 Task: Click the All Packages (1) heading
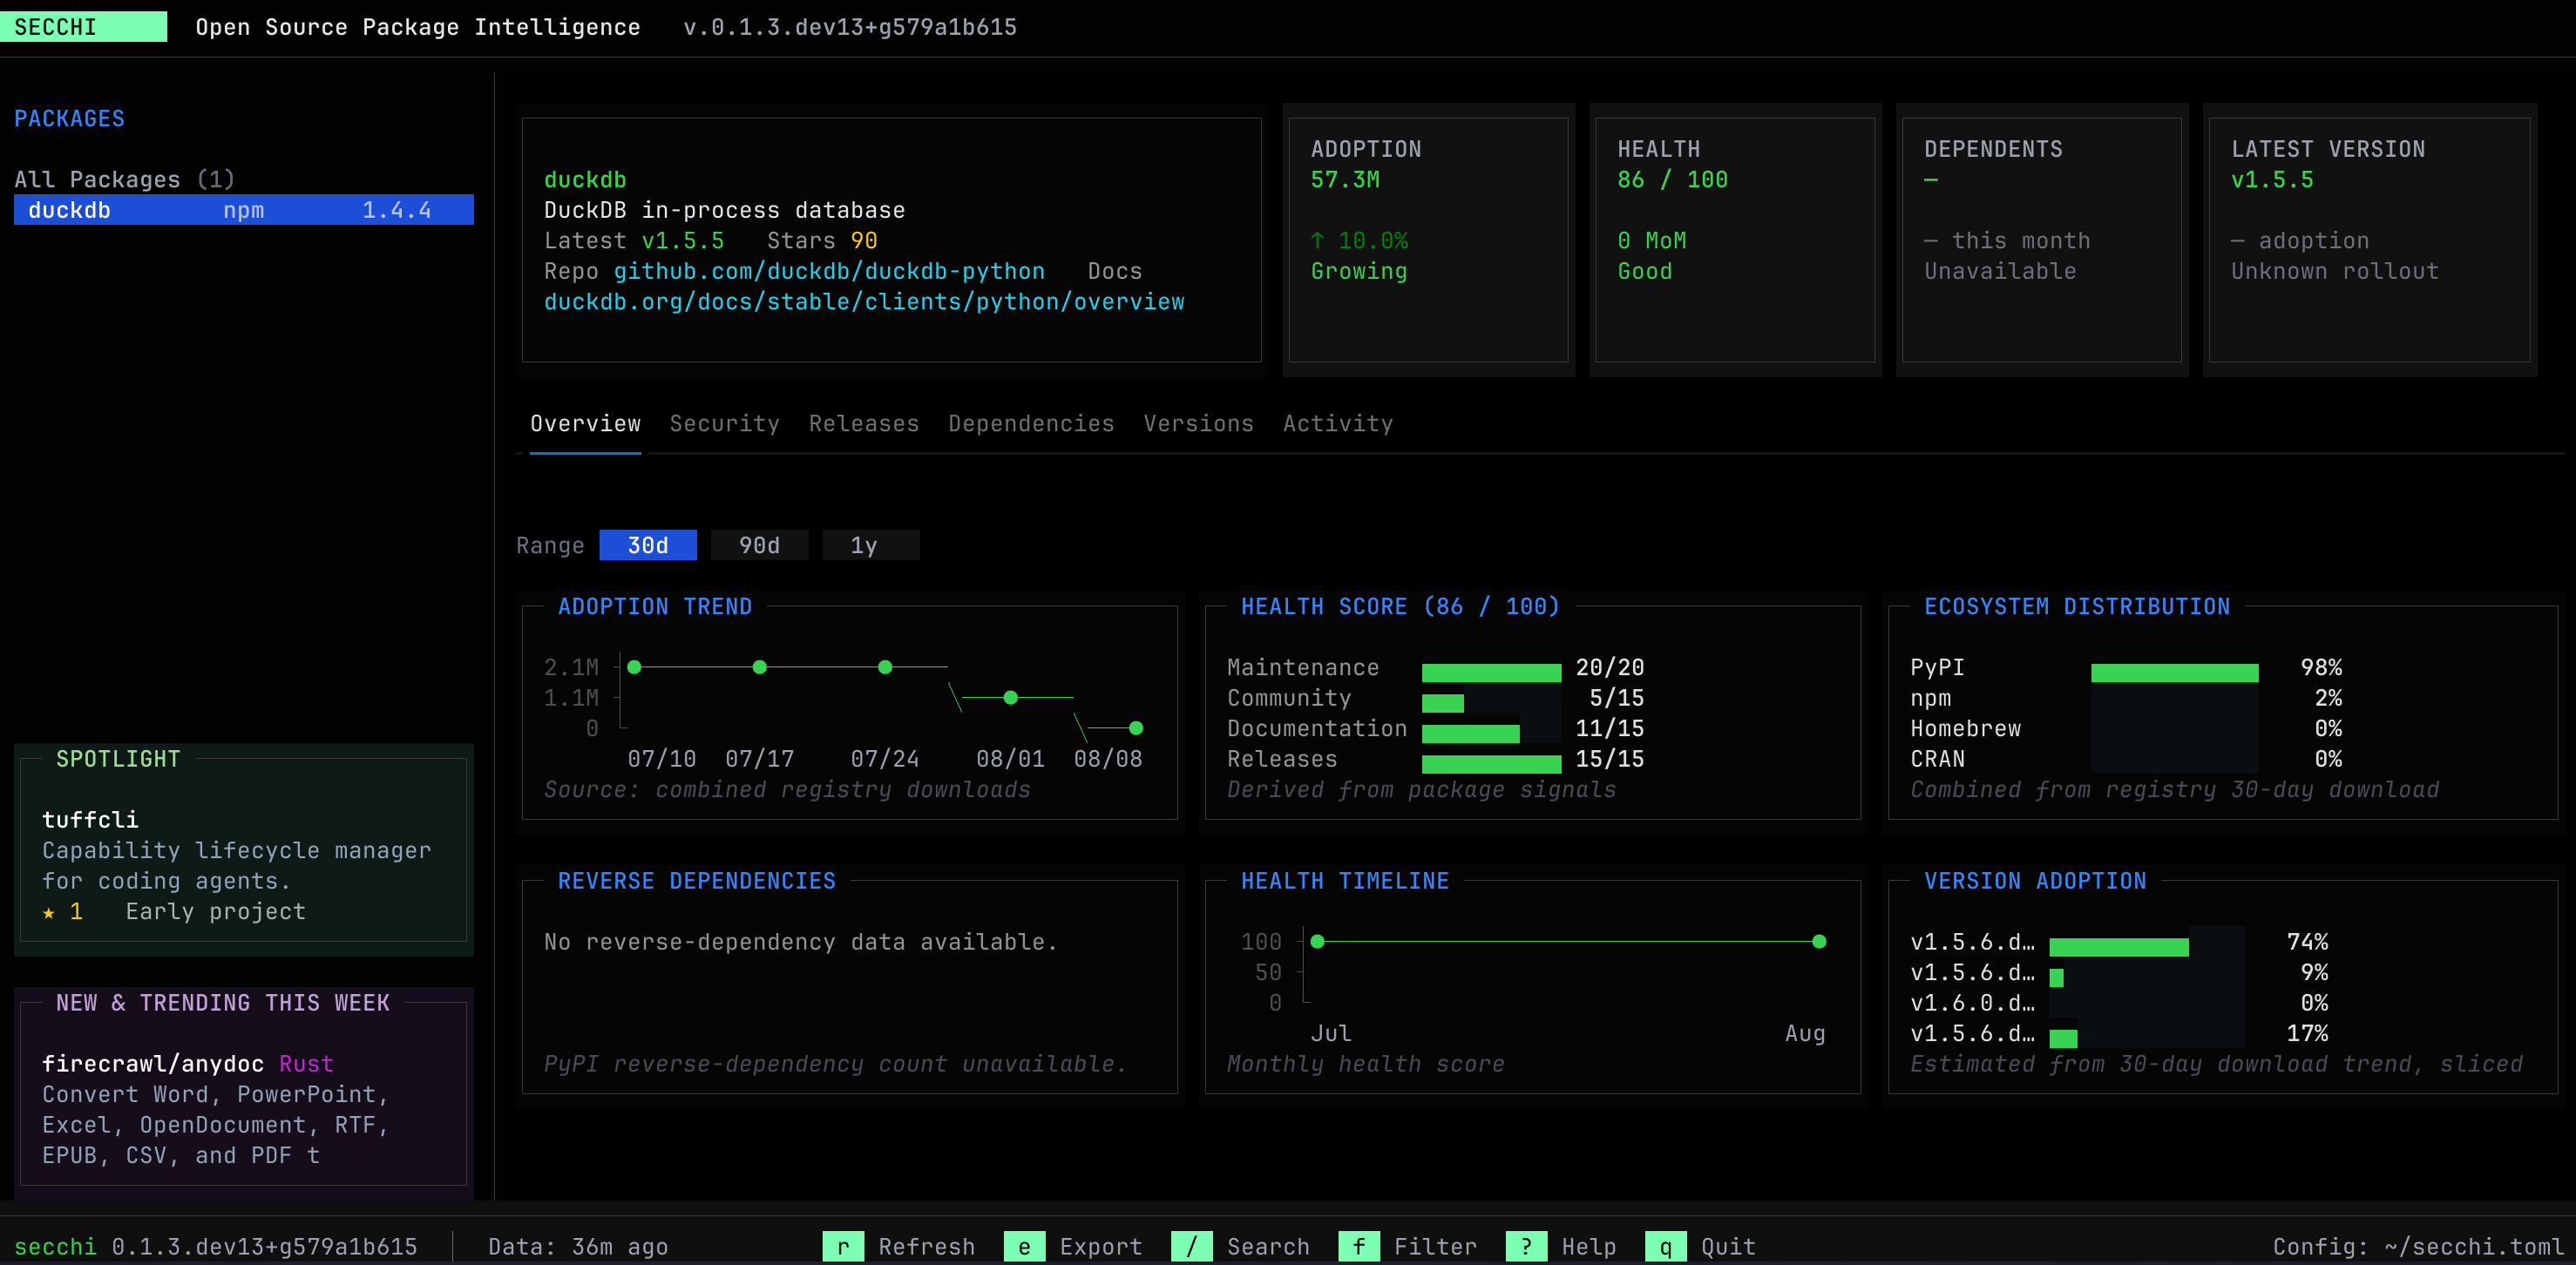tap(125, 179)
